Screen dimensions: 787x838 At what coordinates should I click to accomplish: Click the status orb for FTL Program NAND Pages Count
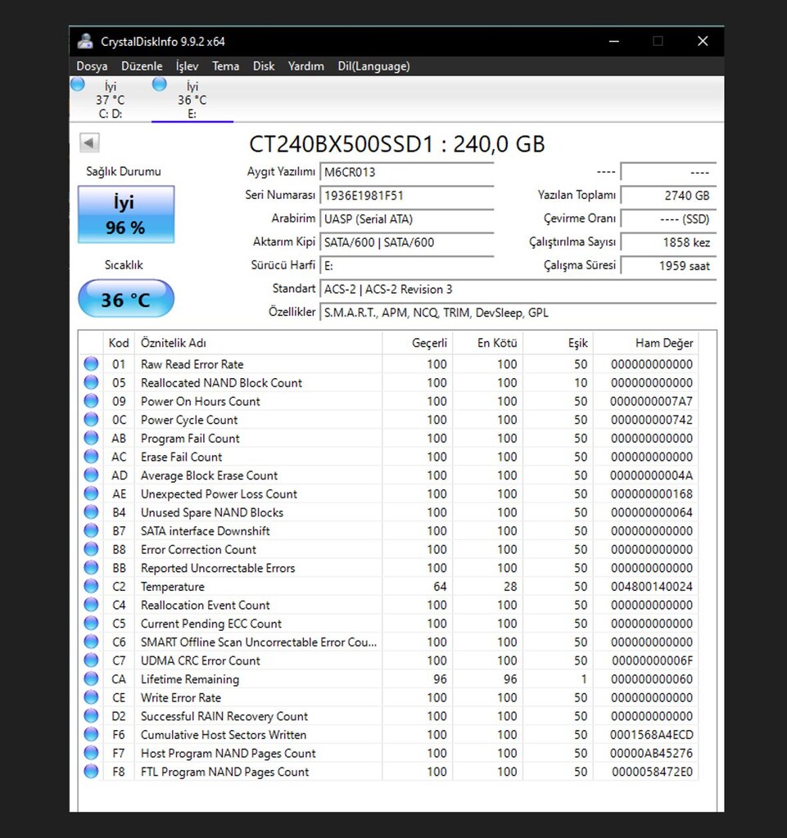point(92,772)
